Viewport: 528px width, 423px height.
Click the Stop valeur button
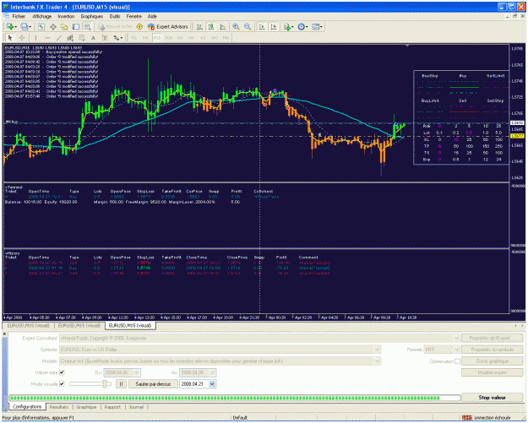pos(492,398)
